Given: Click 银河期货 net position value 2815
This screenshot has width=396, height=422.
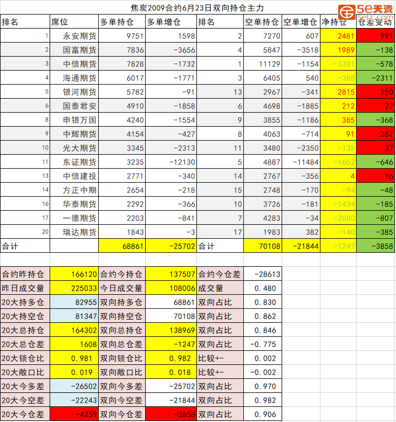Looking at the screenshot, I should pos(338,92).
